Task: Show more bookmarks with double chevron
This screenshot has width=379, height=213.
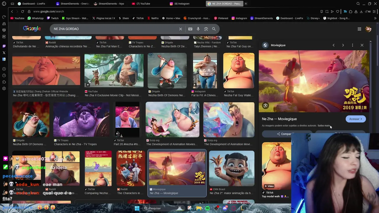Action: [375, 18]
